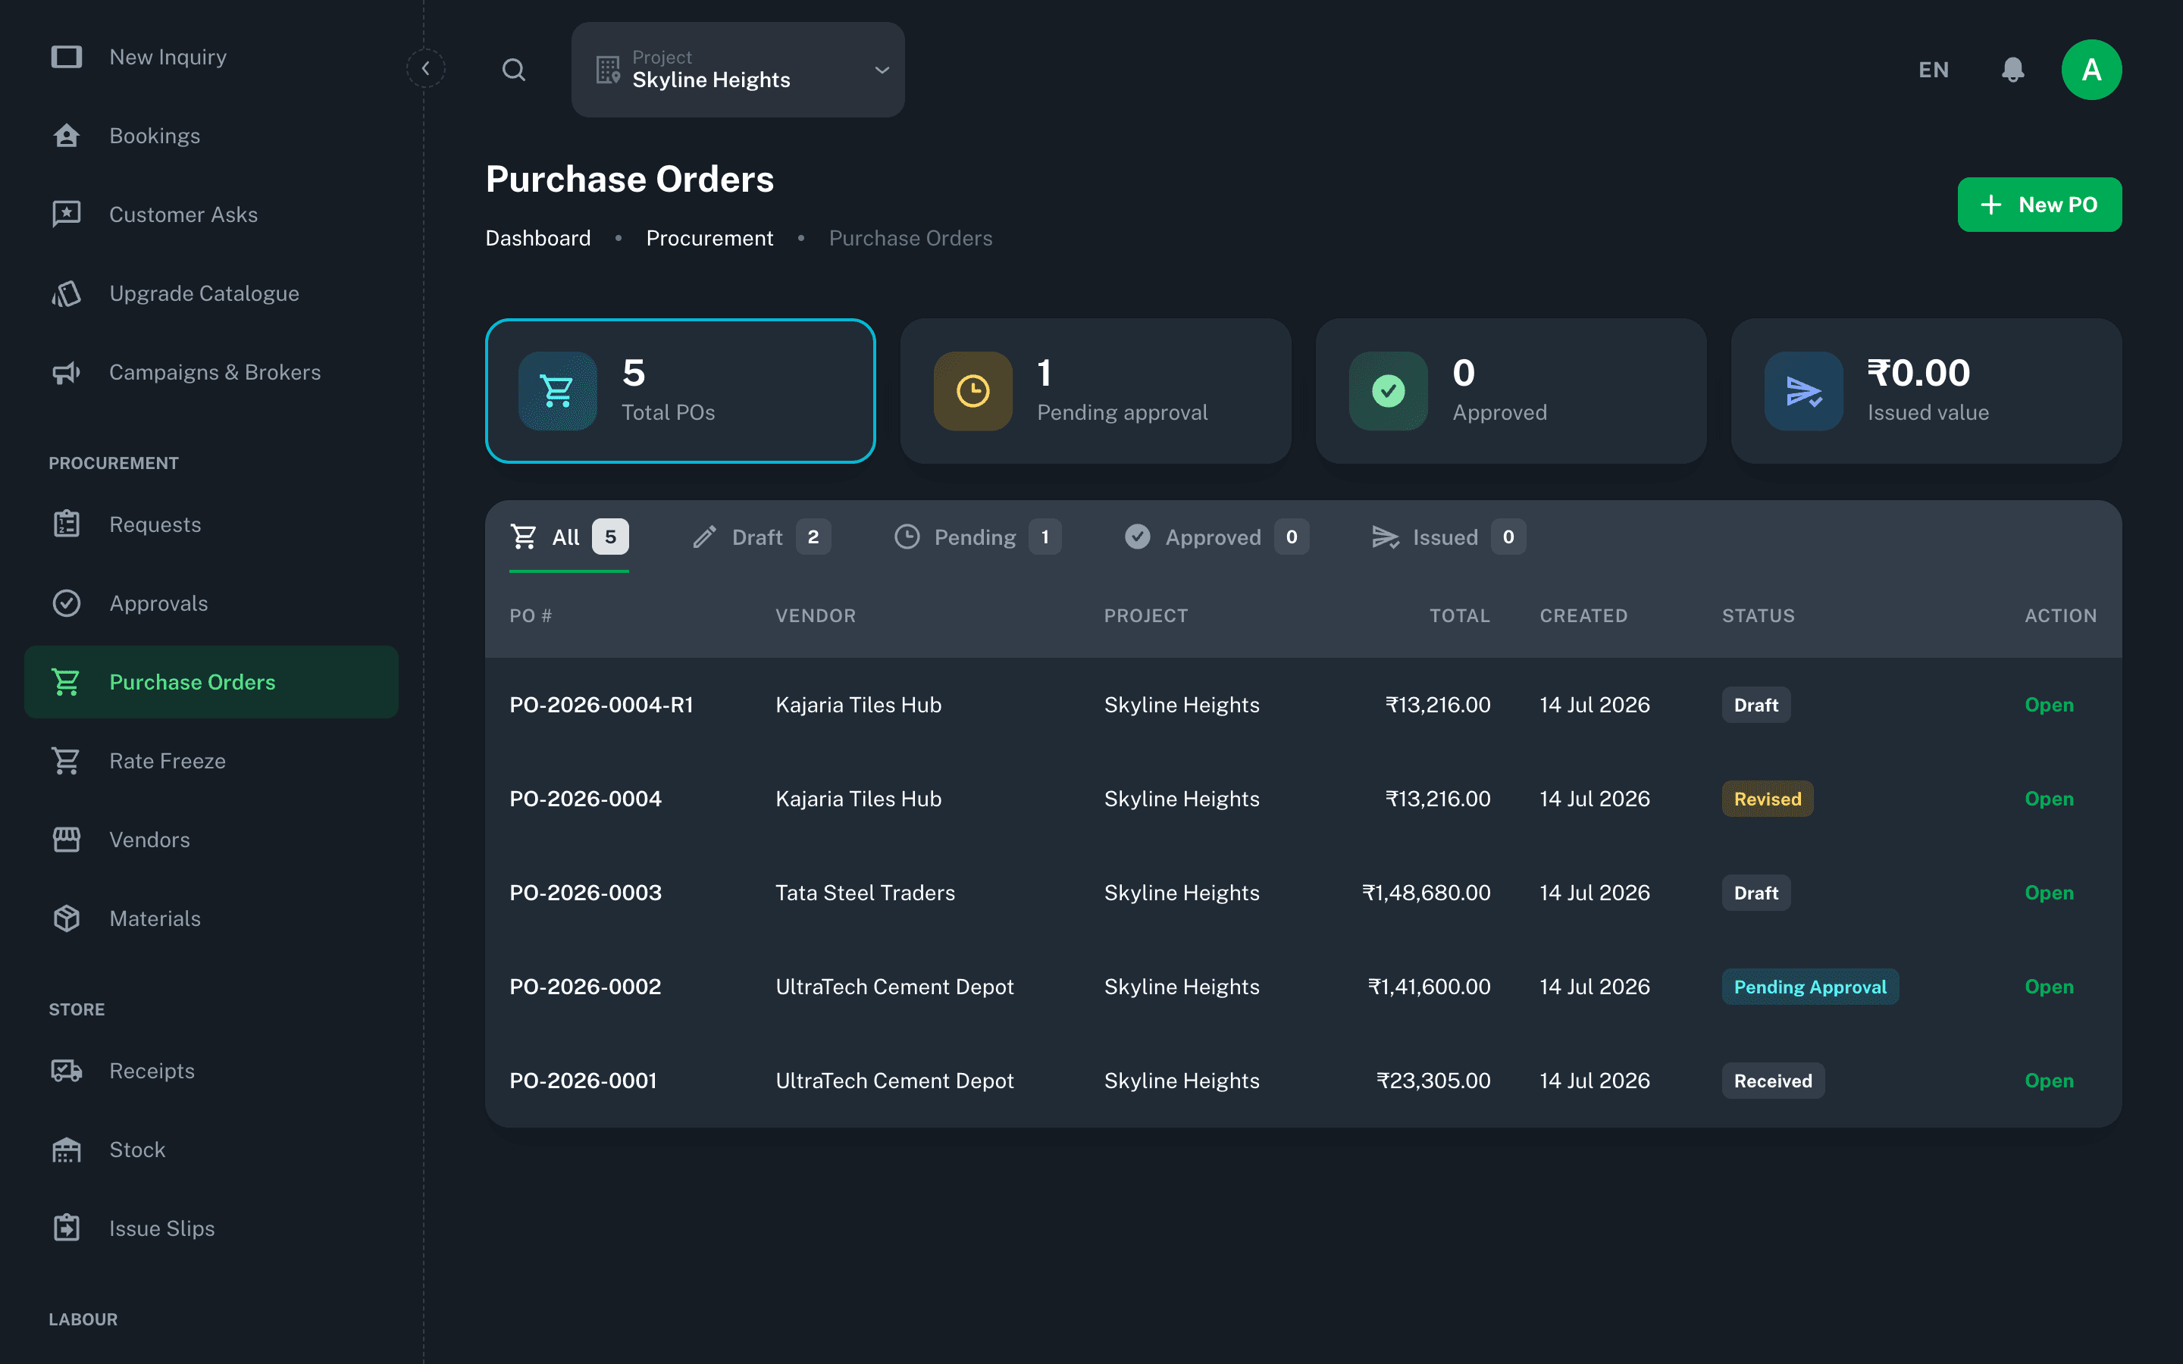Screen dimensions: 2183x1364
Task: Switch to the Draft tab
Action: 760,537
